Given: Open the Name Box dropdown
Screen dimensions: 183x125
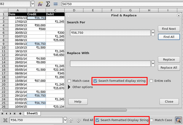Looking at the screenshot, I should tap(33, 4).
